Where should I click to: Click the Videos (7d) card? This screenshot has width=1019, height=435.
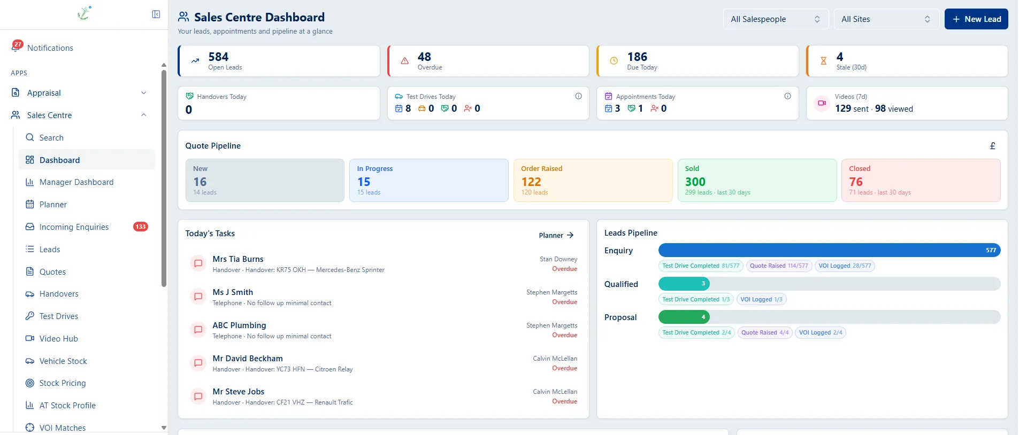907,103
